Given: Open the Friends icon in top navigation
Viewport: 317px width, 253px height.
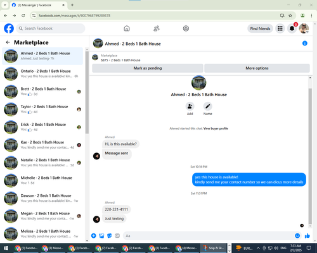Looking at the screenshot, I should pyautogui.click(x=156, y=28).
